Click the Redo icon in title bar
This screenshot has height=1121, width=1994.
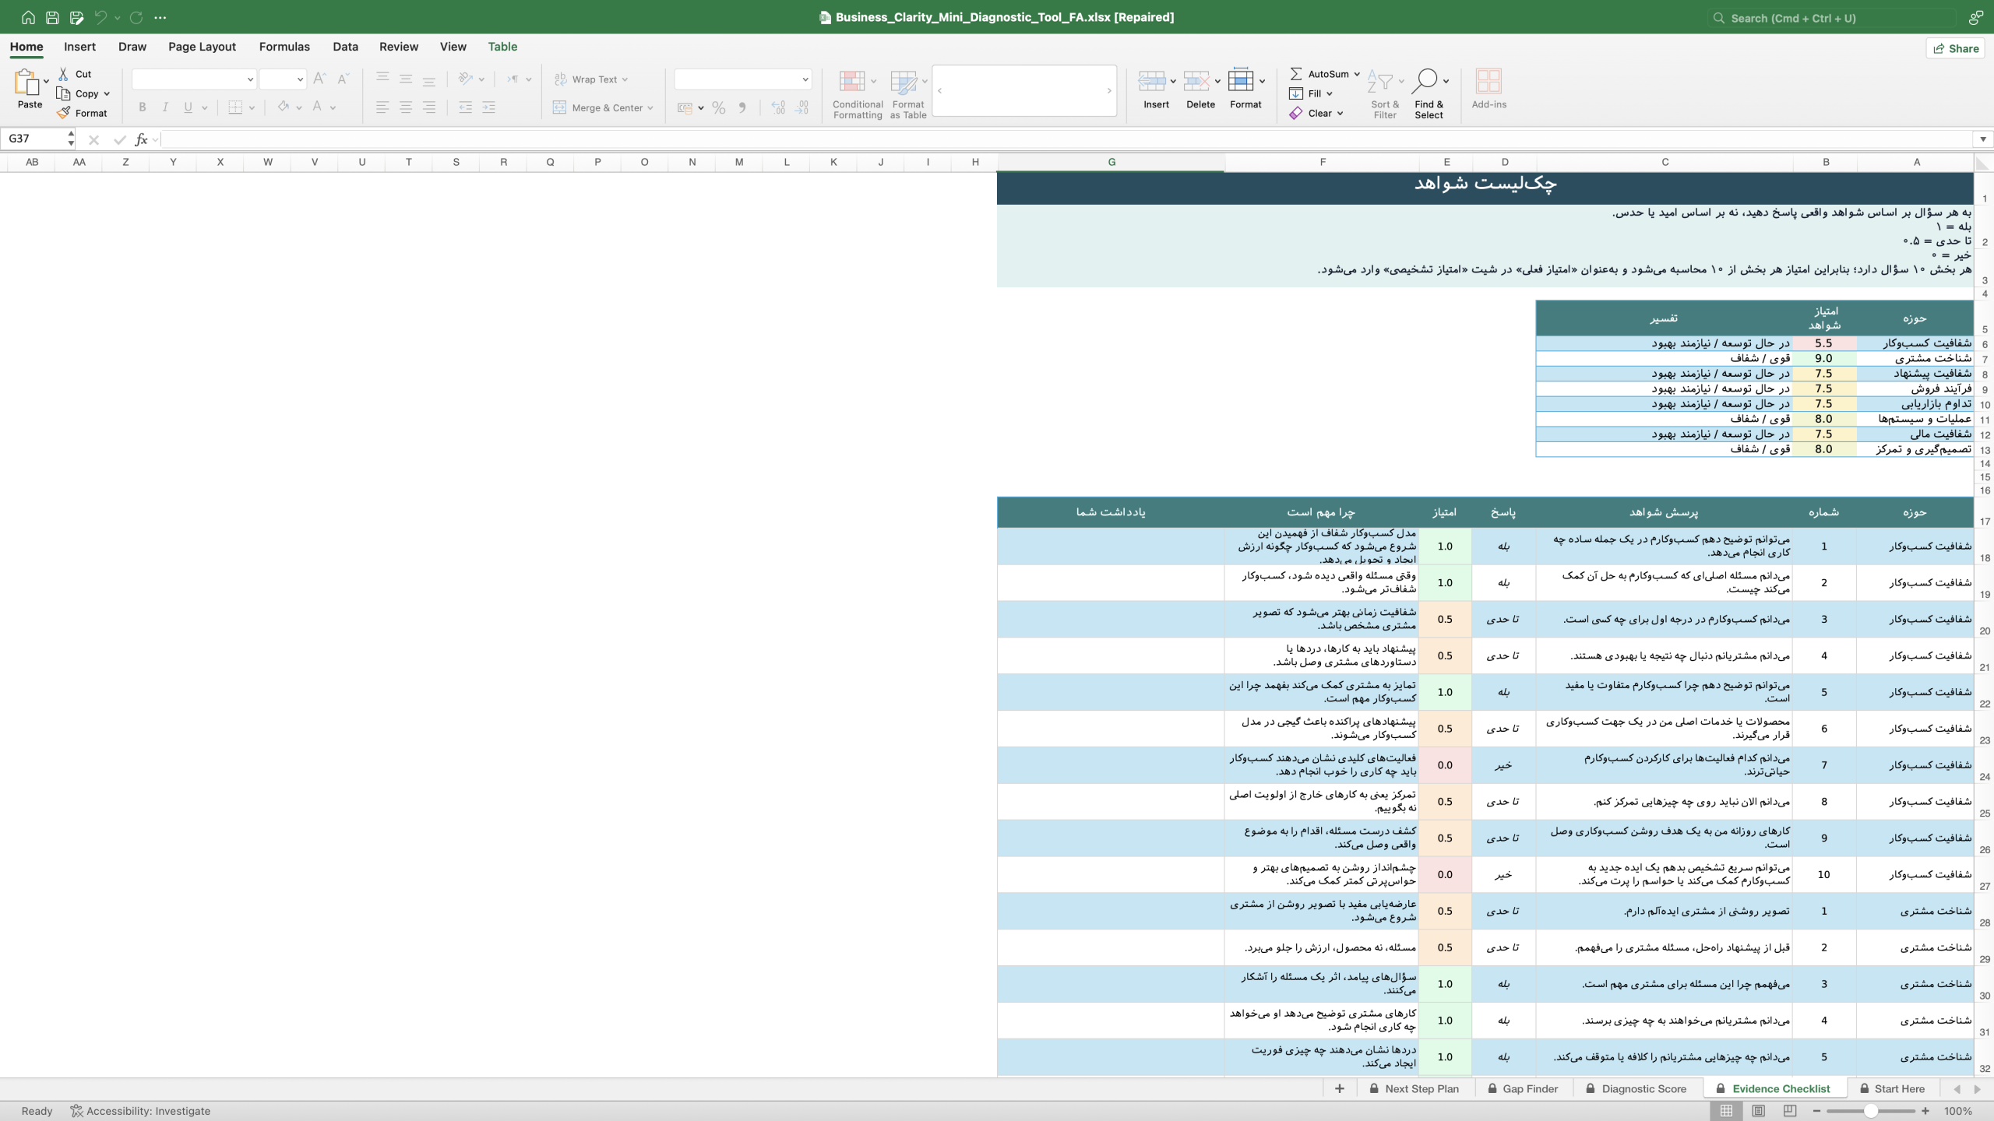[x=136, y=17]
